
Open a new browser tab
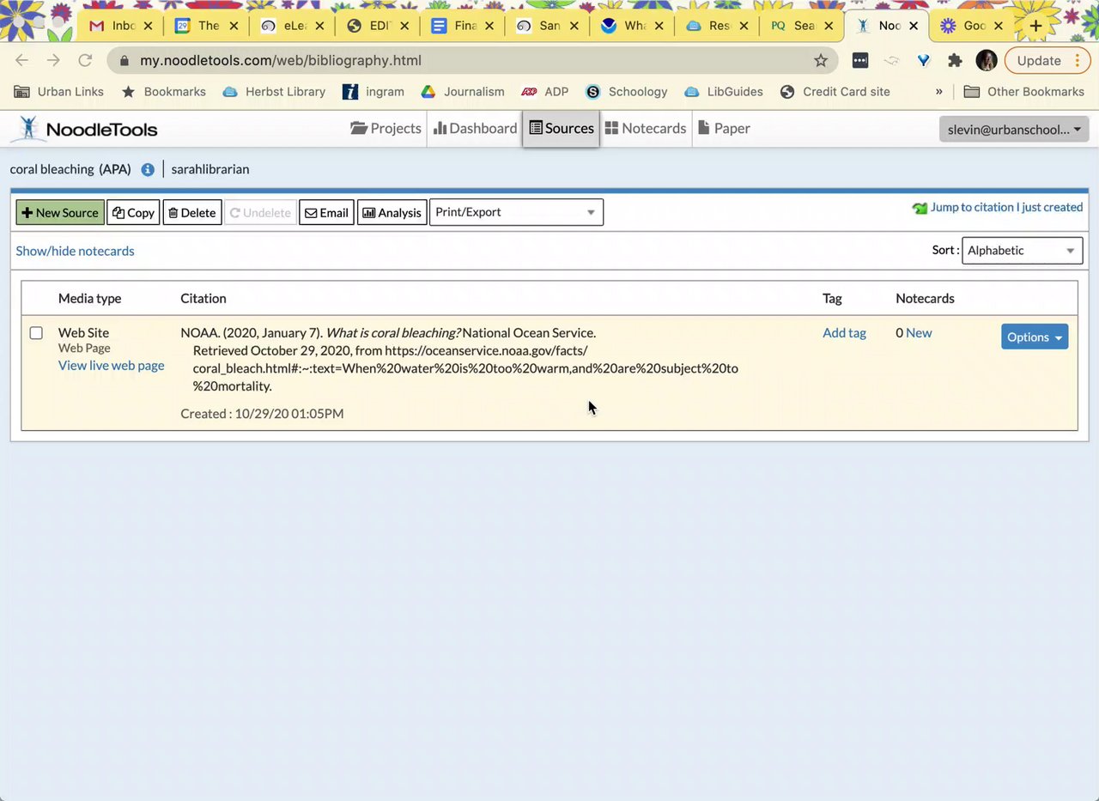pyautogui.click(x=1035, y=26)
